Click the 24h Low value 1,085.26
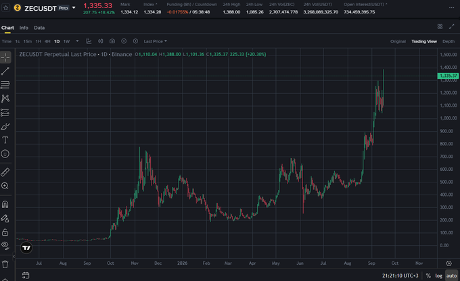The width and height of the screenshot is (460, 281). click(254, 12)
